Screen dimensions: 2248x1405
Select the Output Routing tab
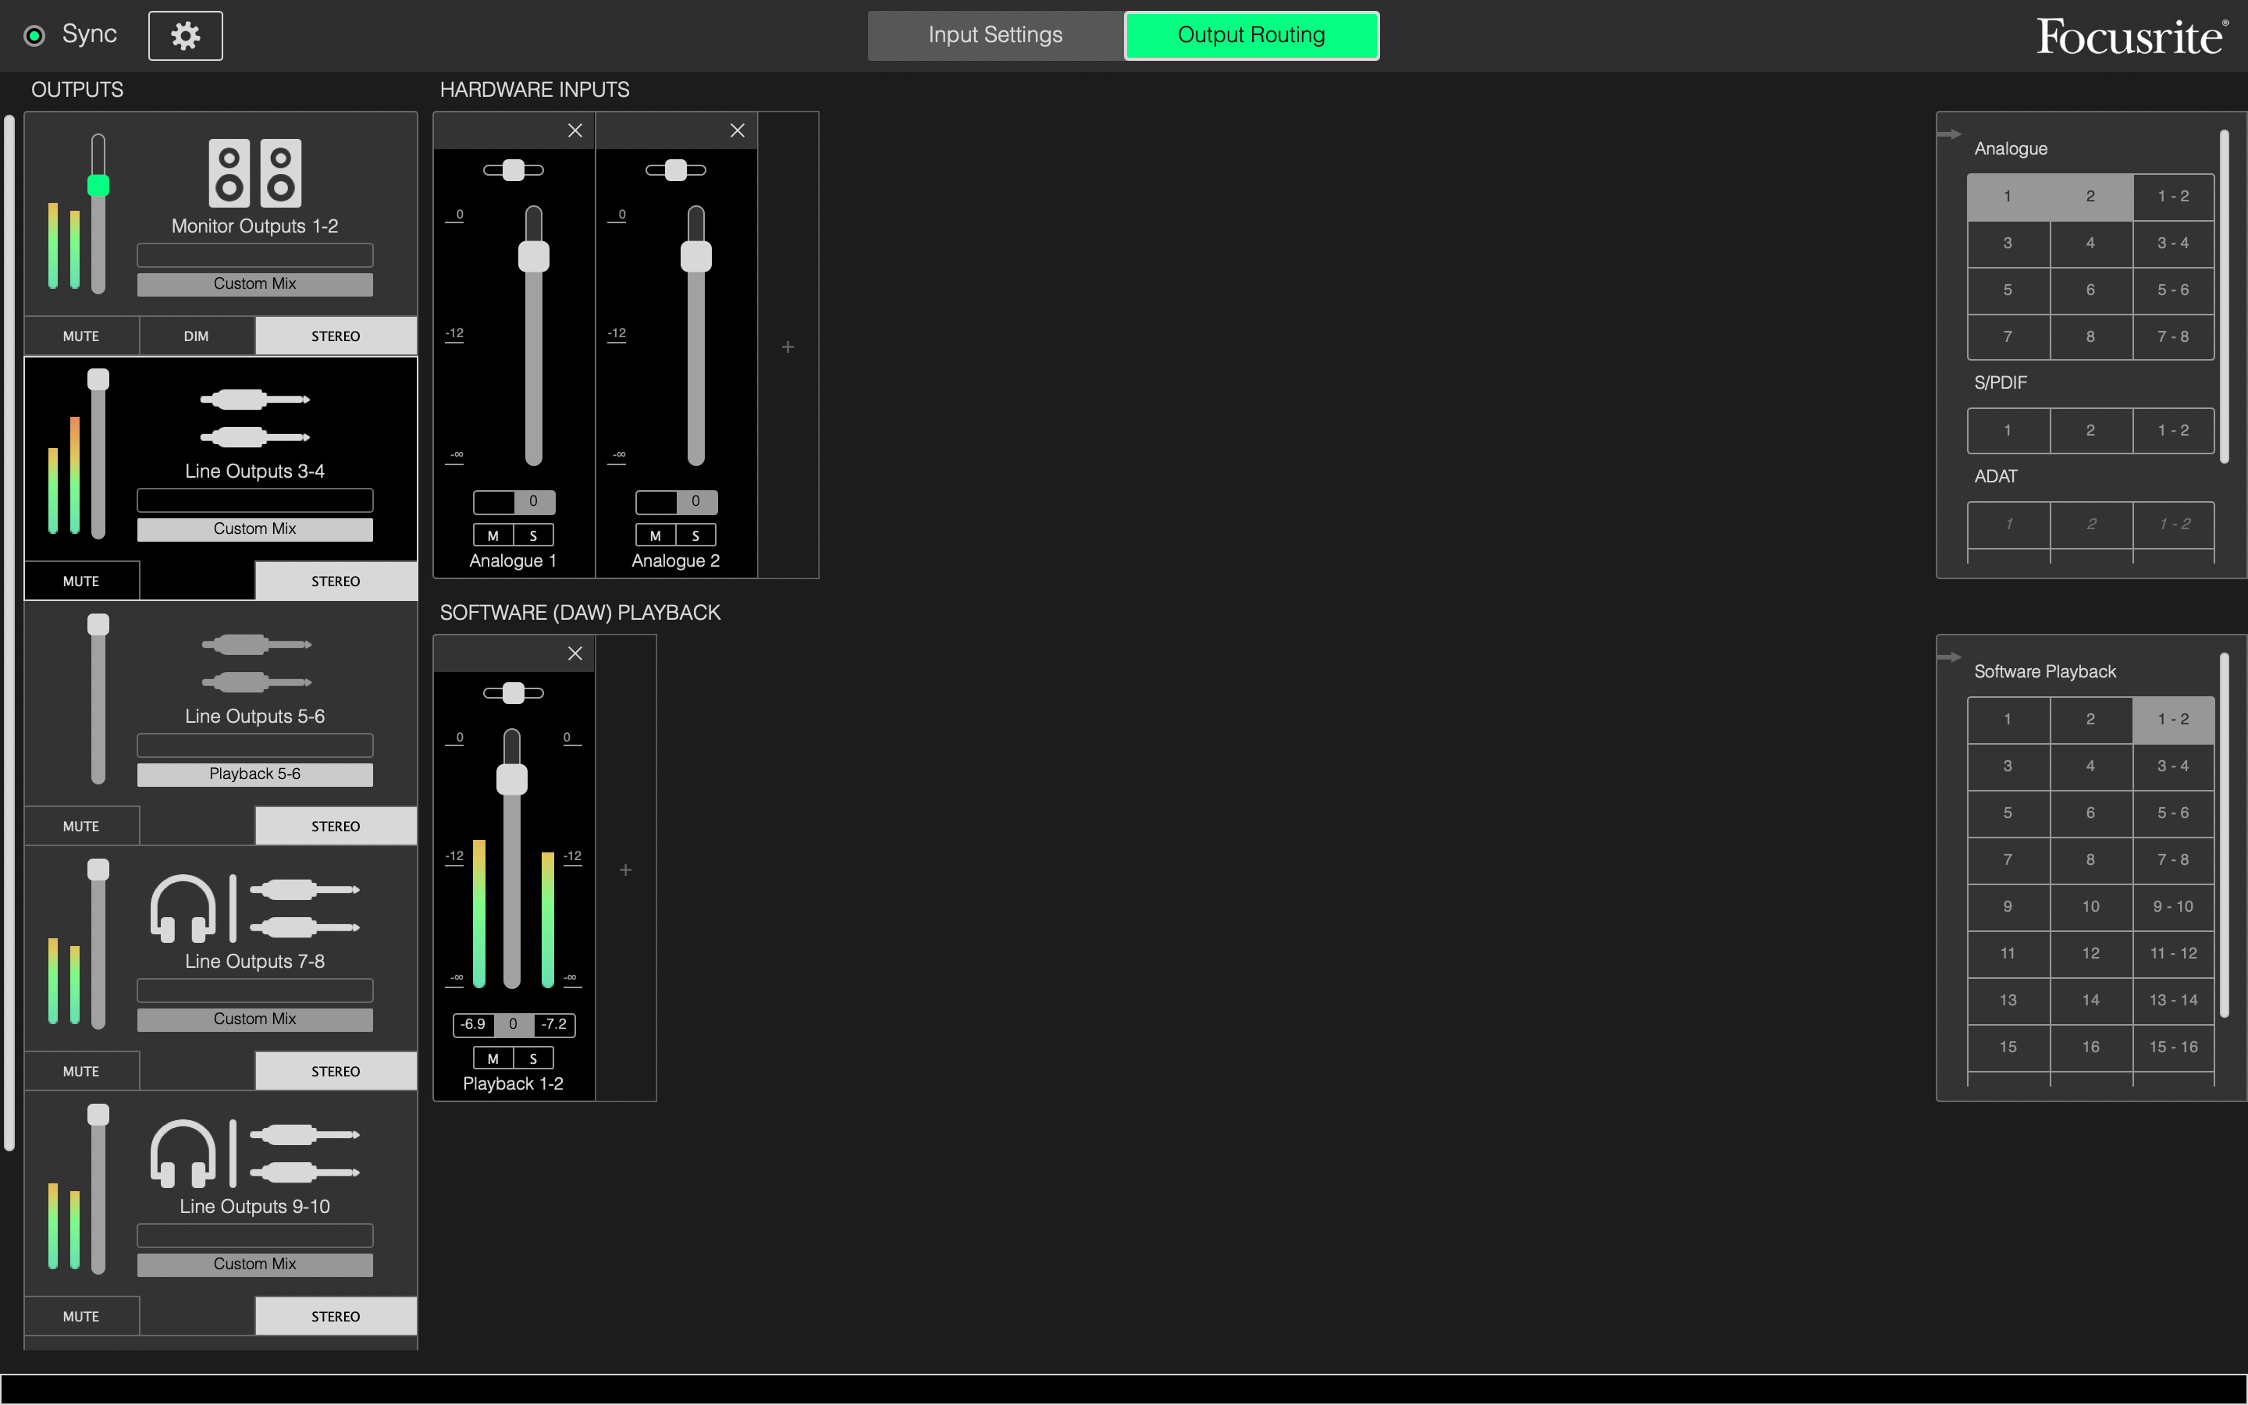point(1250,35)
